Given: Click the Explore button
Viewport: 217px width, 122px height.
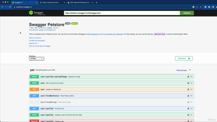Looking at the screenshot, I should point(187,13).
